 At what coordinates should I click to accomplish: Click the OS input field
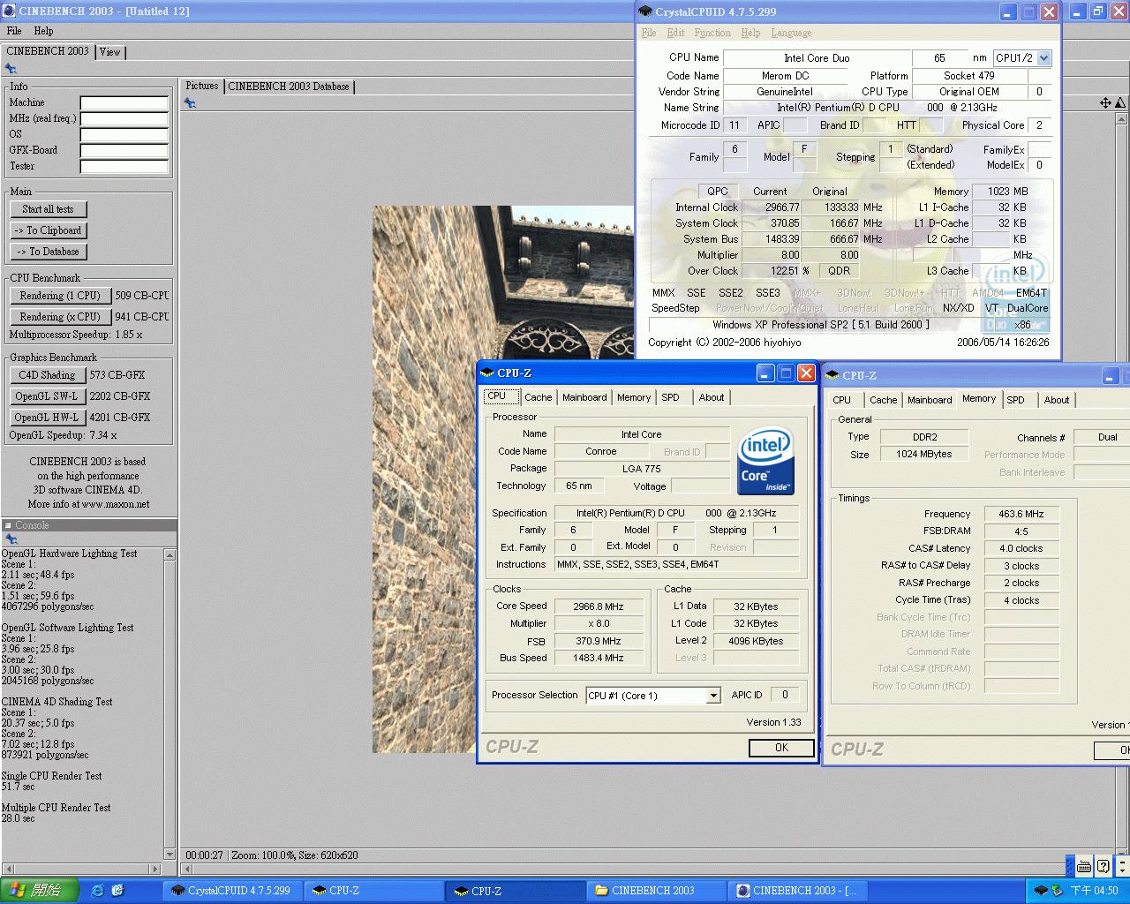[124, 135]
